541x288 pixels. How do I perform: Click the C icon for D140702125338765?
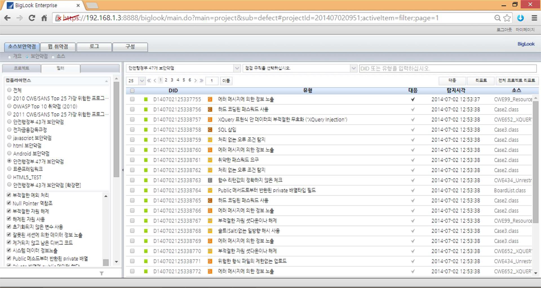point(210,200)
